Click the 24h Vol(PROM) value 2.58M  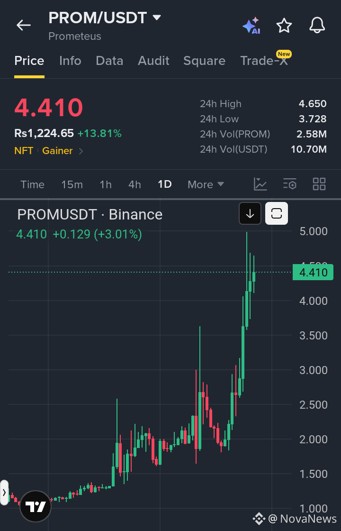point(312,134)
